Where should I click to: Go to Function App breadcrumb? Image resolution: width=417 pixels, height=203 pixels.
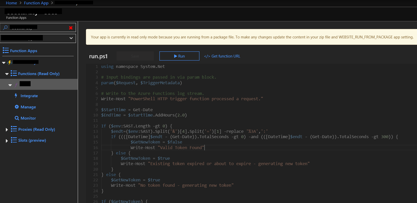(x=36, y=3)
